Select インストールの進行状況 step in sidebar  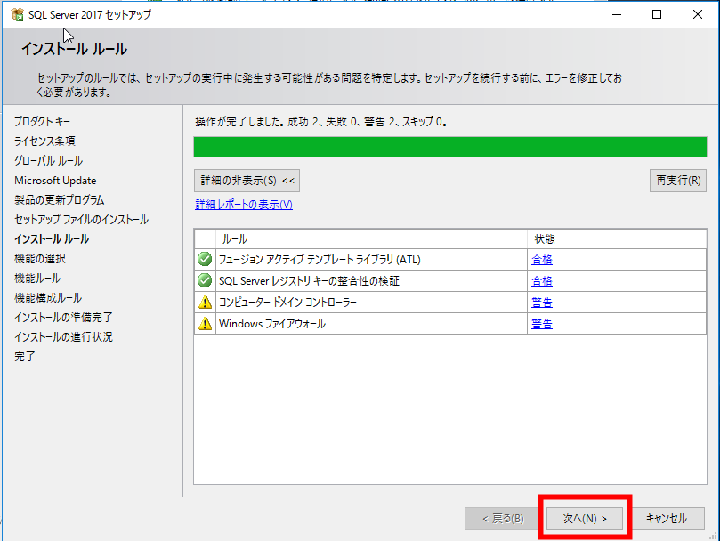(x=63, y=336)
